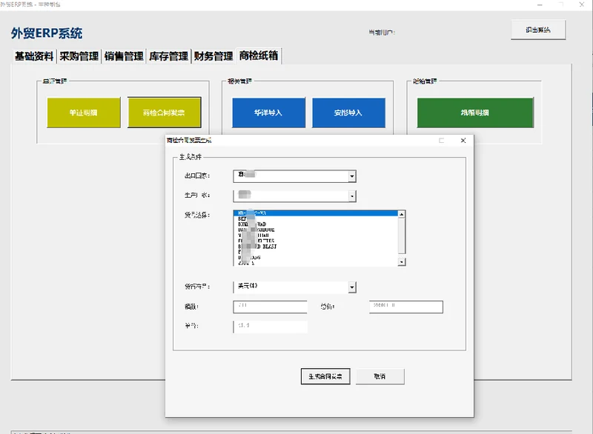Image resolution: width=593 pixels, height=434 pixels.
Task: Click the 退出系统 button in main window
Action: pyautogui.click(x=538, y=30)
